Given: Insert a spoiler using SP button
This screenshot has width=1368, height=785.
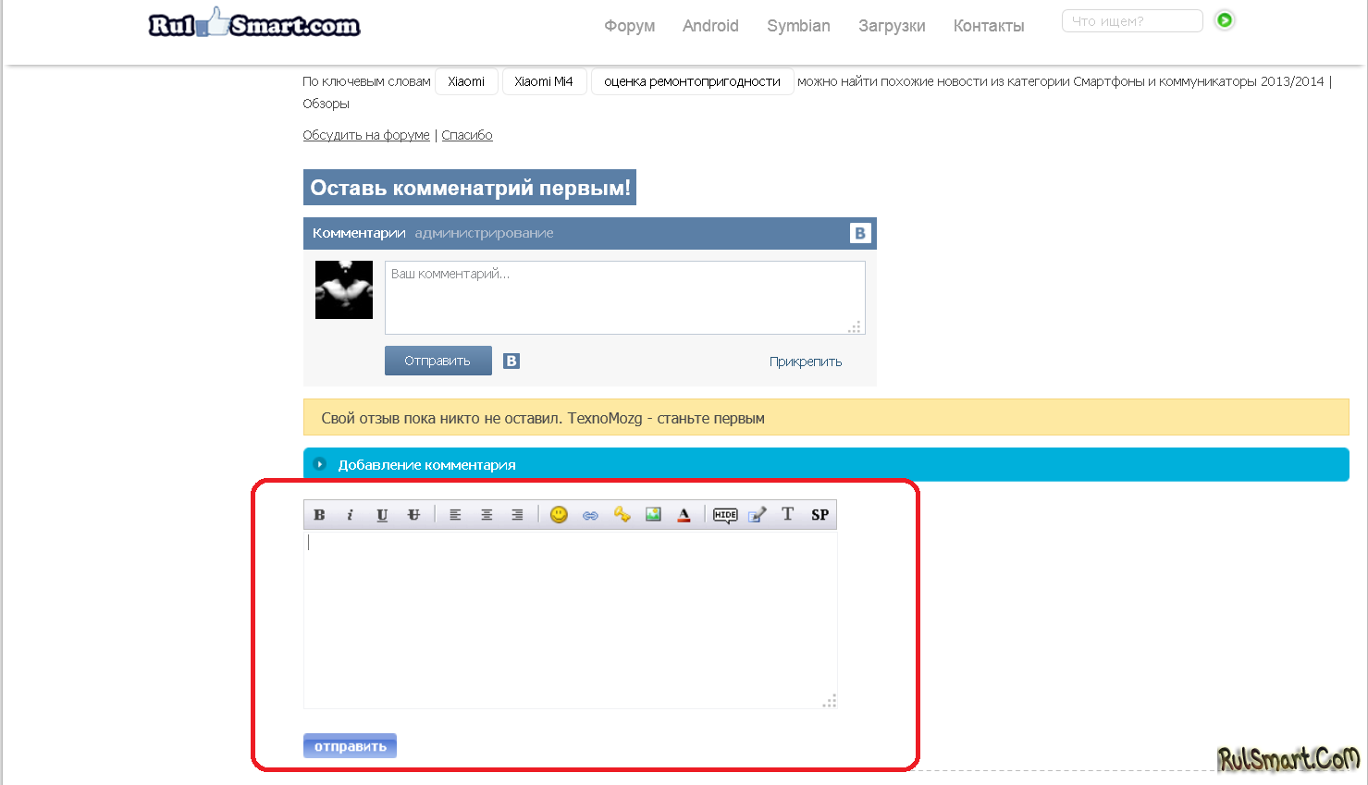Looking at the screenshot, I should [x=820, y=515].
